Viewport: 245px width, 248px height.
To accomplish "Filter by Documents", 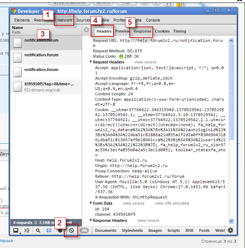I will pos(105,230).
